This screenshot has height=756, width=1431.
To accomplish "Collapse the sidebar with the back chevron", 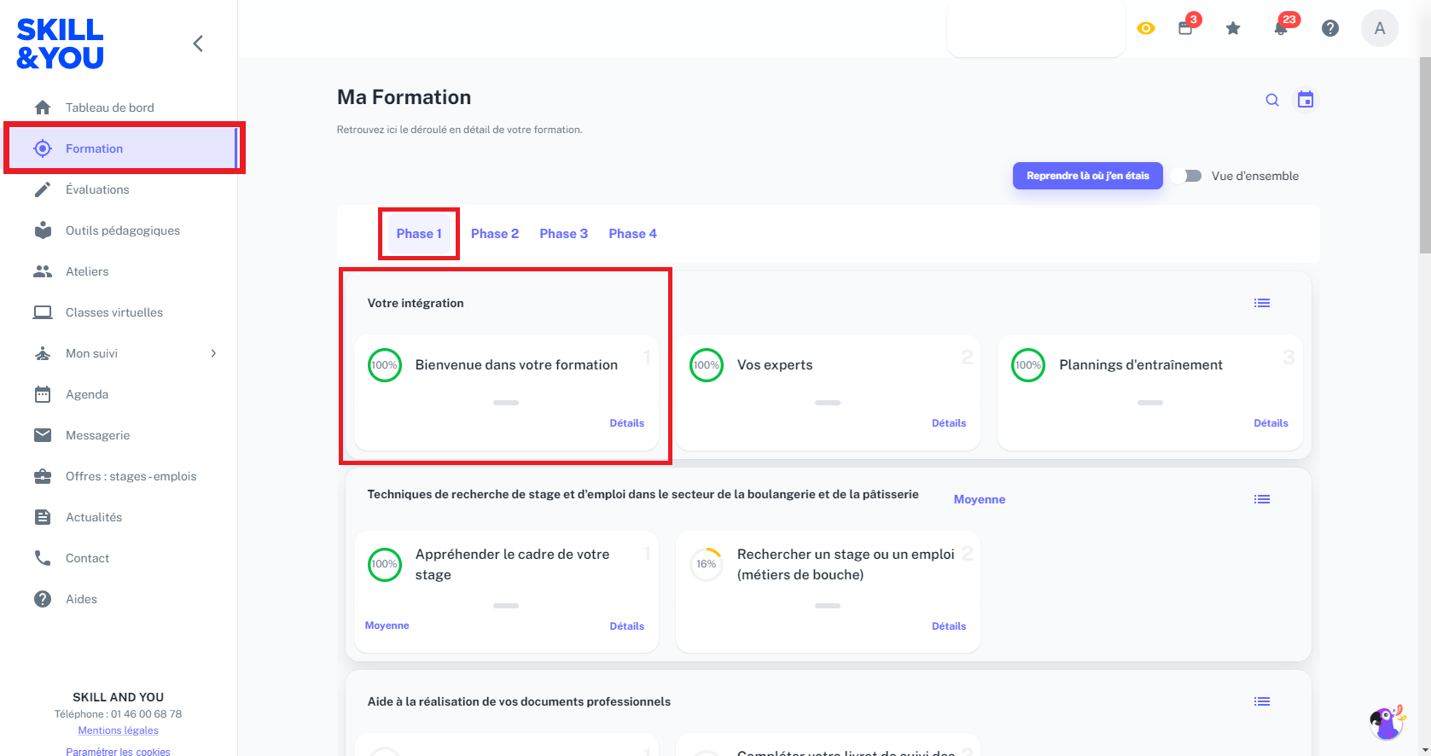I will (198, 44).
